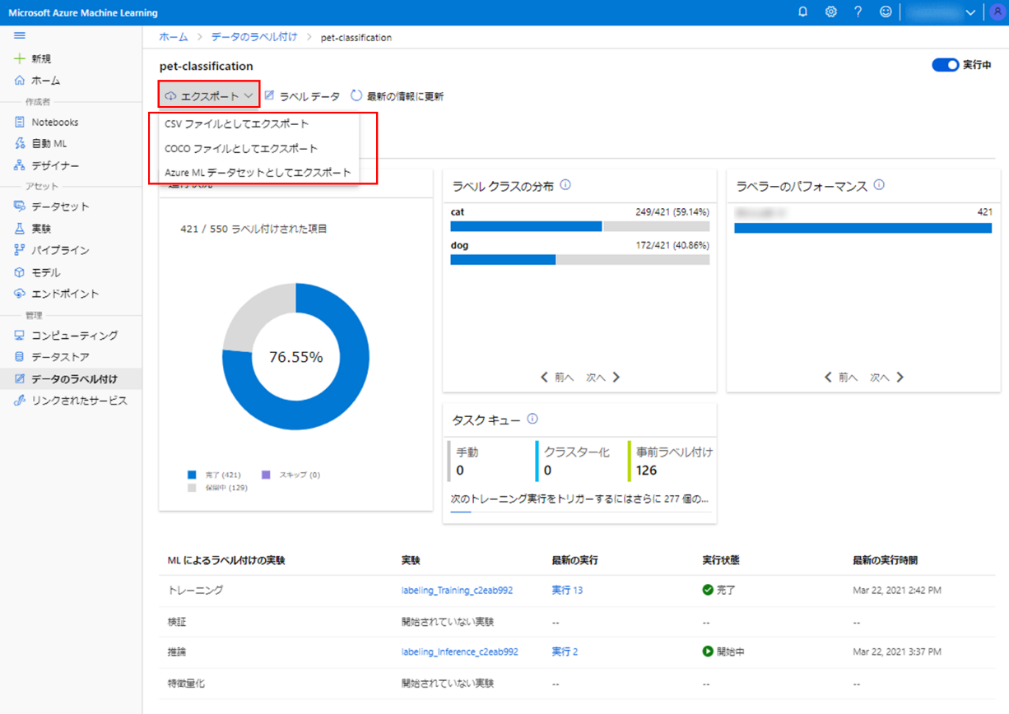Click the 手動 task queue count
This screenshot has width=1009, height=714.
[460, 471]
